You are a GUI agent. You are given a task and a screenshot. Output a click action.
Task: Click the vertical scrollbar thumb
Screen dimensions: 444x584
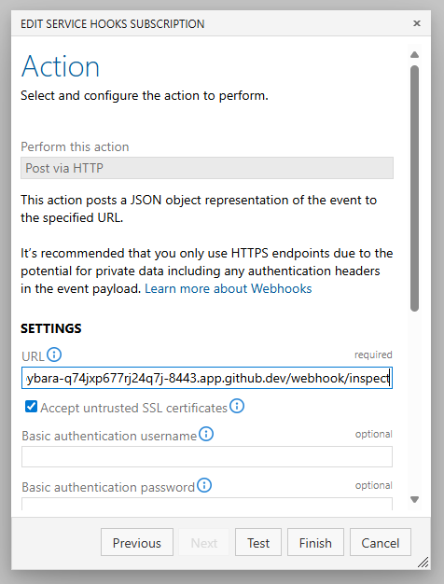coord(414,188)
